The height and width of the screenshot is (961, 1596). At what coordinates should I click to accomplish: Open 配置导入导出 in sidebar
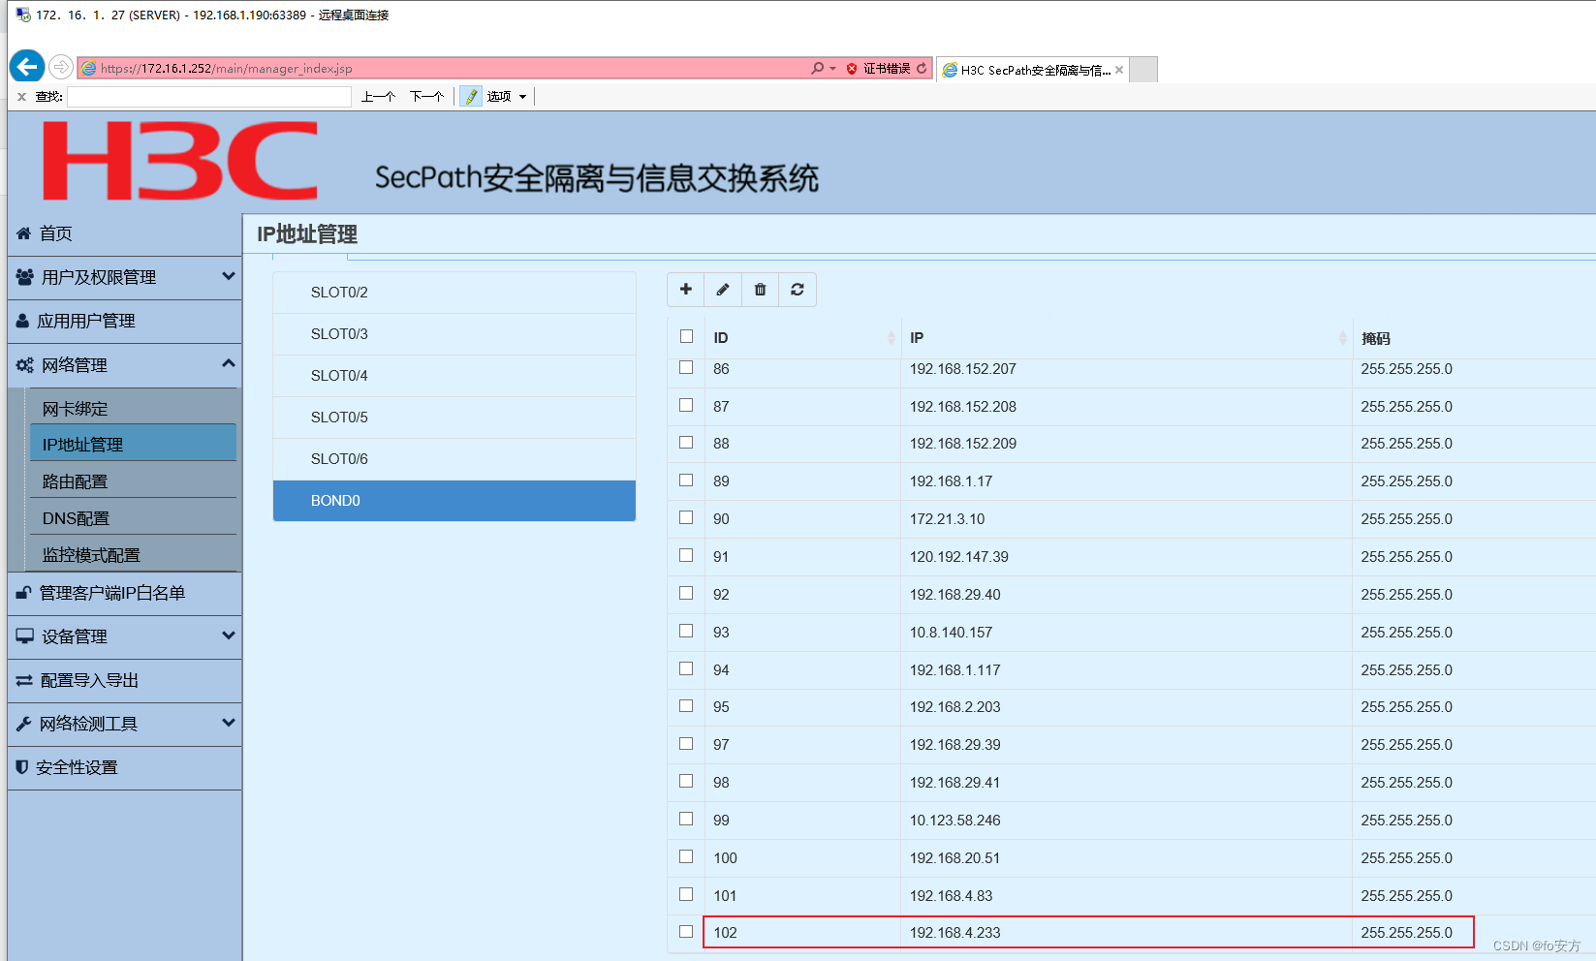(125, 680)
